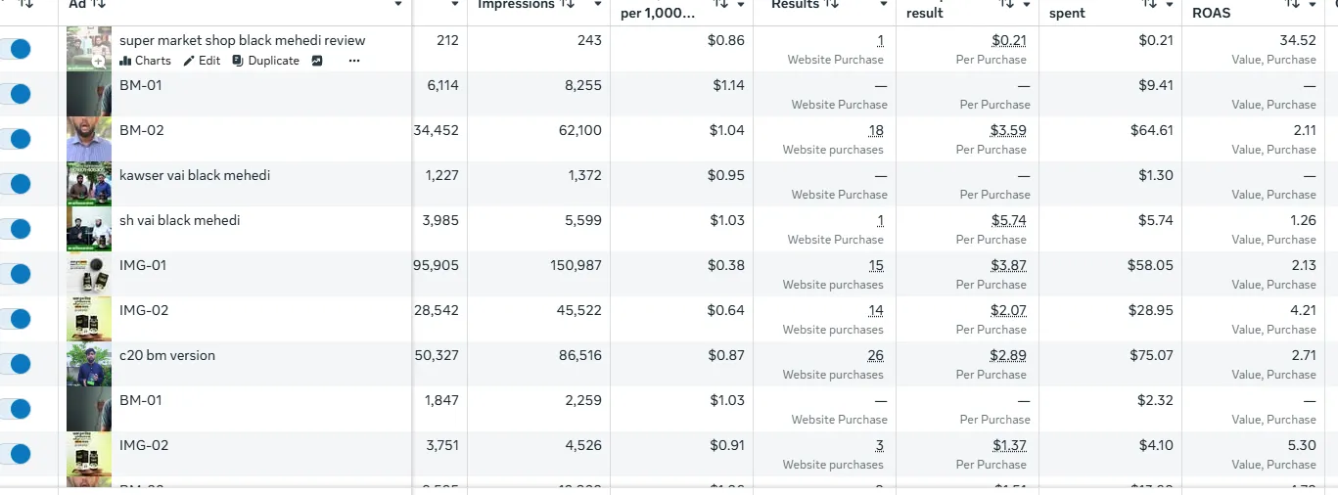
Task: Open the ROAS column dropdown menu
Action: tap(1314, 5)
